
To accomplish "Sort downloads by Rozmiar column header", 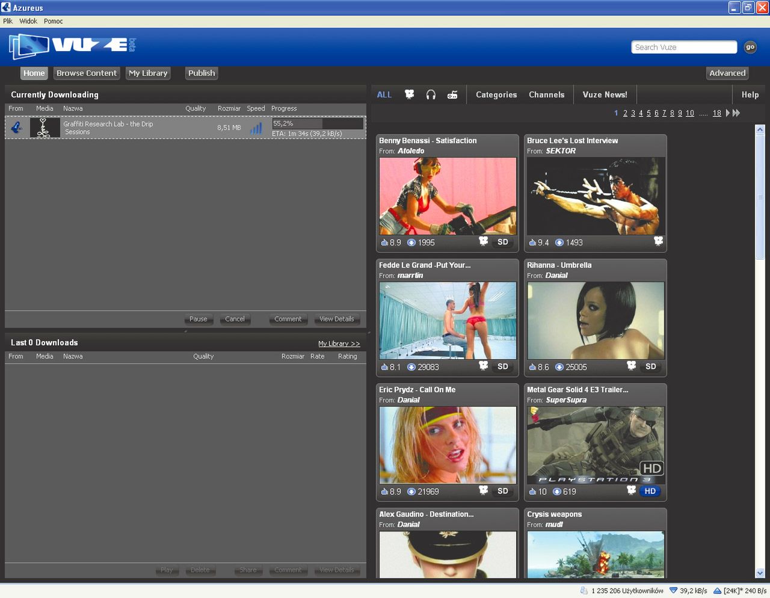I will 229,108.
